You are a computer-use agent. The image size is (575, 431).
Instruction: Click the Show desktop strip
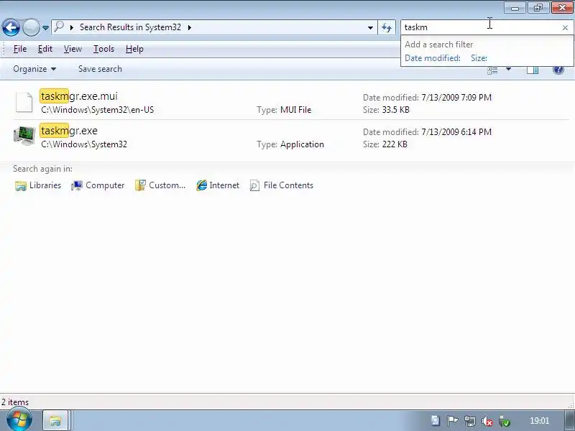point(569,421)
